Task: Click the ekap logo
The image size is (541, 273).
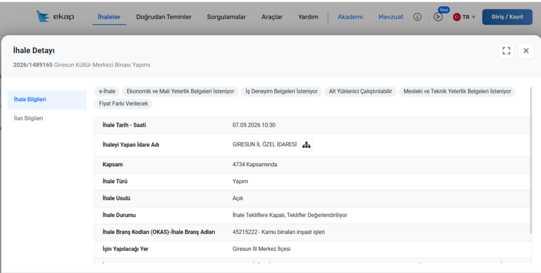Action: [55, 16]
